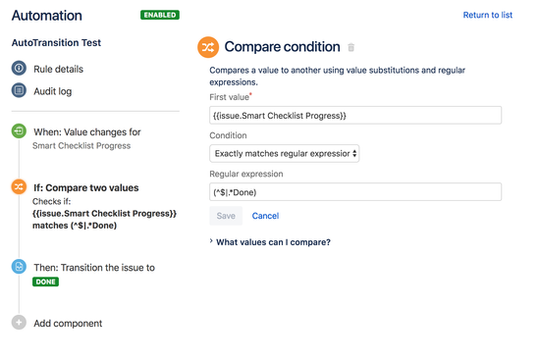Click the Rule details info icon
The height and width of the screenshot is (359, 539).
pyautogui.click(x=19, y=68)
